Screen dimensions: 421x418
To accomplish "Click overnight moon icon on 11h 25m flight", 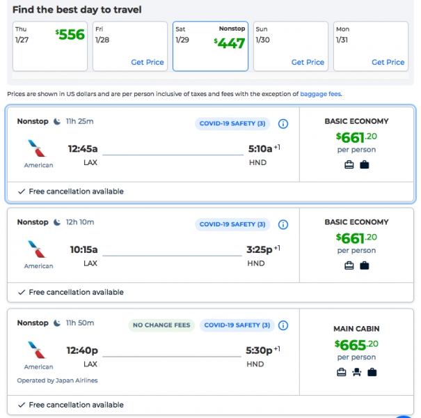I will point(56,121).
